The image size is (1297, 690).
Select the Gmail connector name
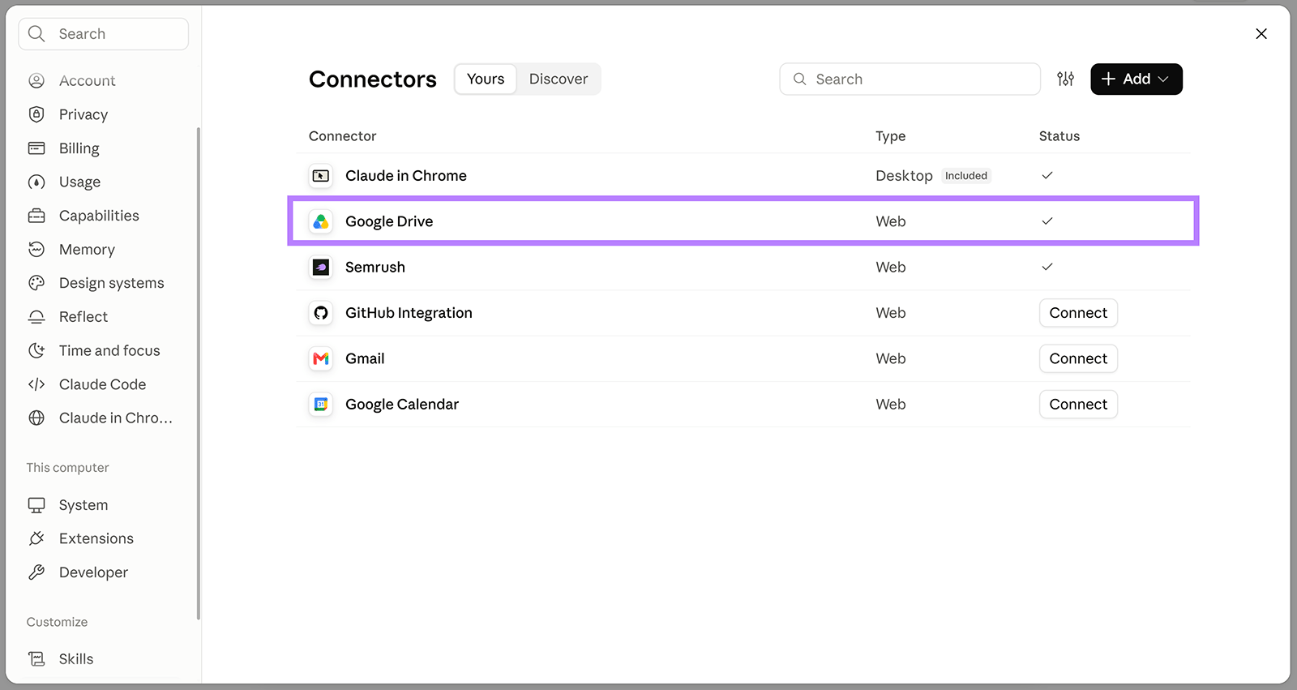(x=365, y=358)
